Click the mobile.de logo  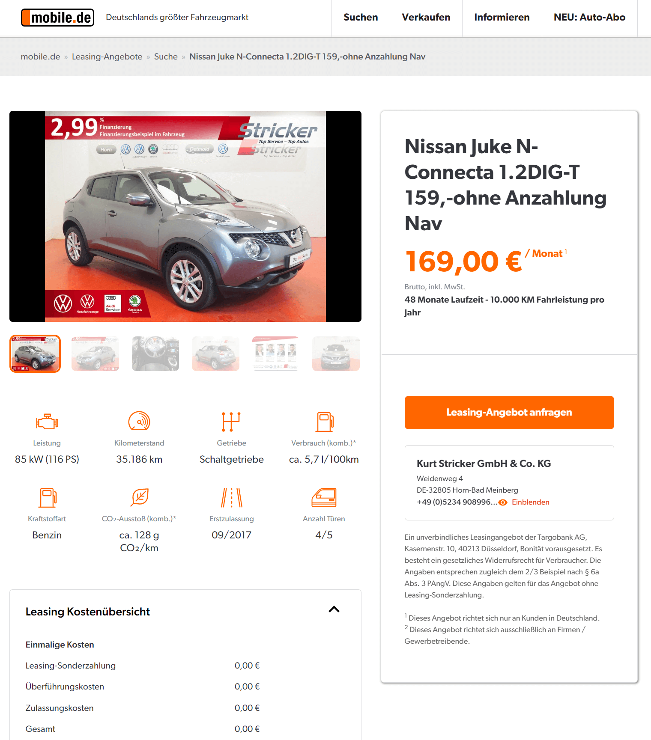(57, 18)
